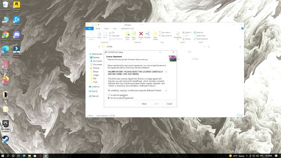Select Quick access in navigation pane
The image size is (281, 158).
click(96, 54)
